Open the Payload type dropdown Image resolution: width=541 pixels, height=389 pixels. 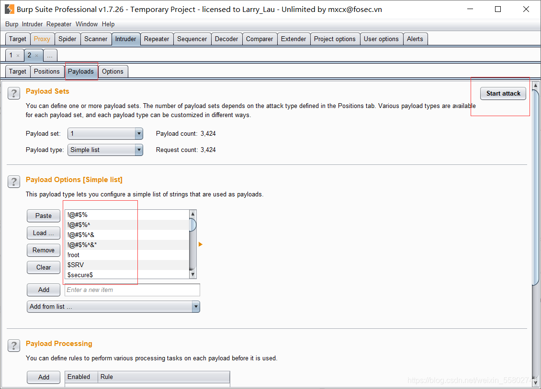105,150
